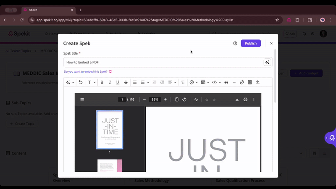Toggle the PDF sidebar hamburger menu
Viewport: 336px width, 189px height.
coord(82,100)
